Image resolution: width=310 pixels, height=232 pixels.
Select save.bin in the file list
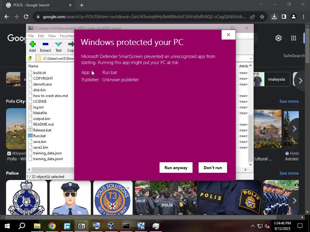tap(40, 142)
